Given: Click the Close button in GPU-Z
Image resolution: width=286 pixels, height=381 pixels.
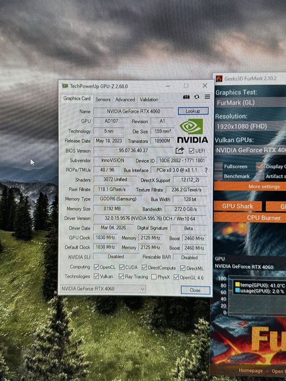Looking at the screenshot, I should click(x=195, y=290).
